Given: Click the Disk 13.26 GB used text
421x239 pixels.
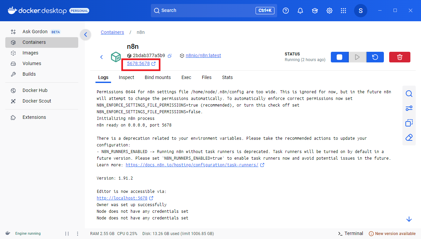Looking at the screenshot, I should (x=178, y=234).
